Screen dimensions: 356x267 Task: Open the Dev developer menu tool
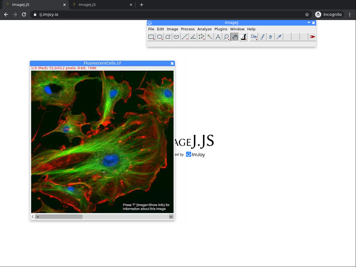(x=254, y=37)
